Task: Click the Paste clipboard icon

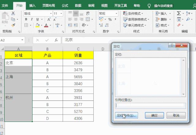Action: [5, 16]
